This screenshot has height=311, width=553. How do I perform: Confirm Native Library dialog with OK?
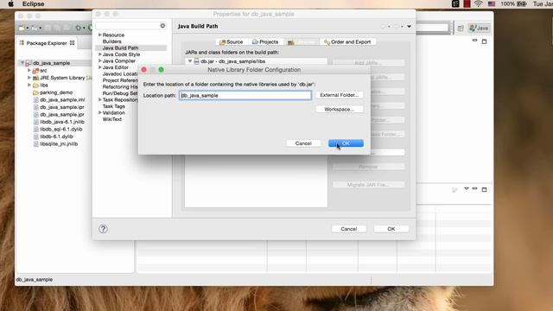click(x=346, y=143)
